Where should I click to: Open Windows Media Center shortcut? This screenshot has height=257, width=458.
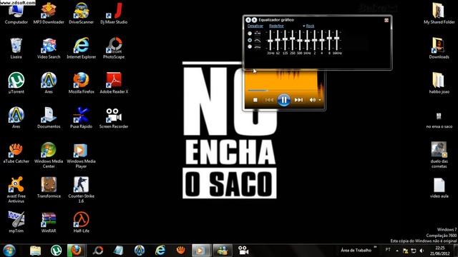click(x=49, y=155)
